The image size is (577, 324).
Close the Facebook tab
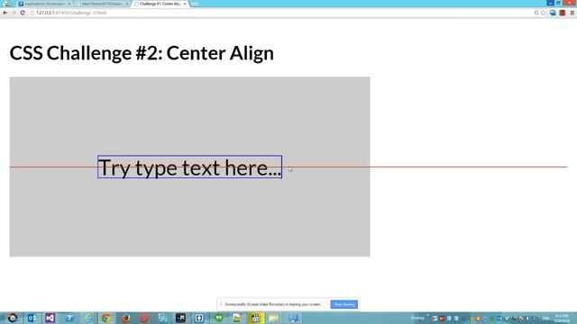pos(69,4)
